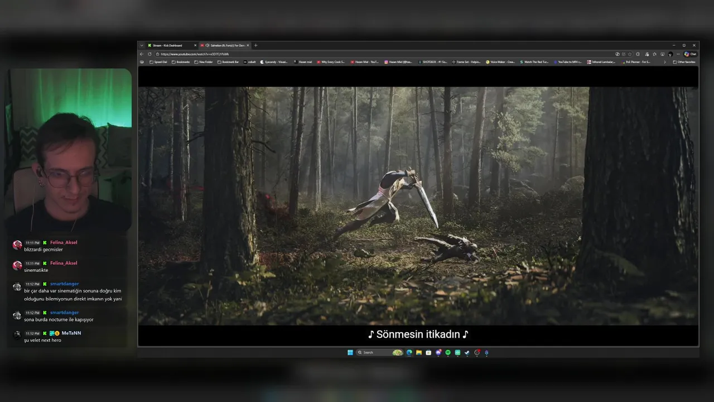This screenshot has height=402, width=714.
Task: Open the New Folder bookmark folder
Action: pos(204,62)
